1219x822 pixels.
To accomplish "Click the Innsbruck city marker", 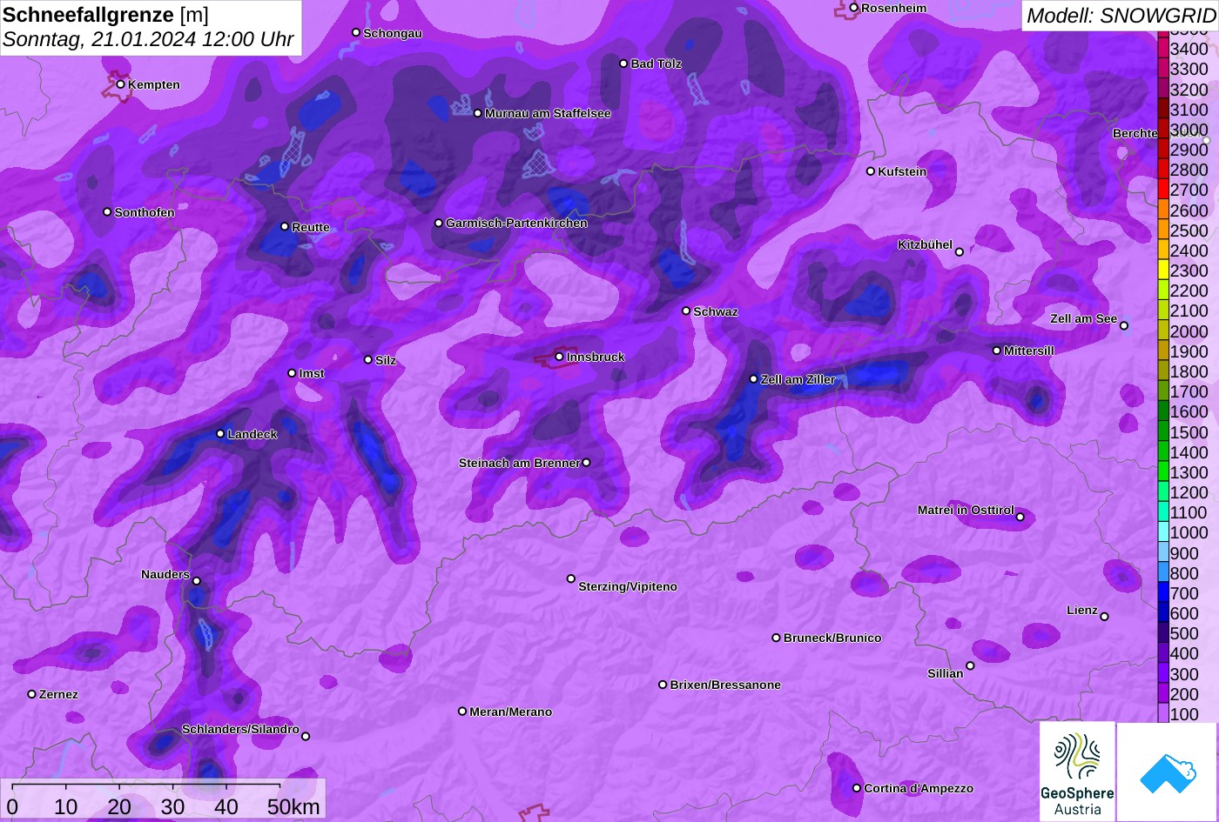I will [x=559, y=357].
